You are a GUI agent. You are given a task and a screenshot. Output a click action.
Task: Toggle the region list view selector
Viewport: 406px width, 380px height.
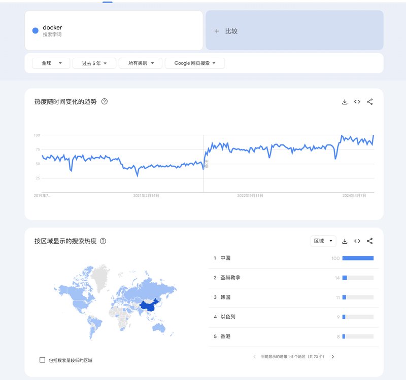pyautogui.click(x=323, y=241)
